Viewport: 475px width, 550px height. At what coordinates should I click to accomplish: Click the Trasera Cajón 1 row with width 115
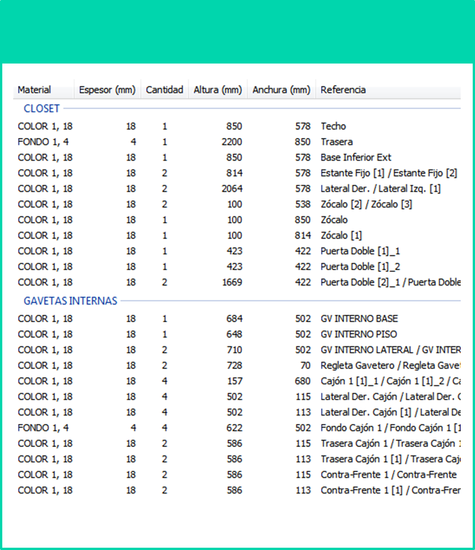[x=237, y=444]
